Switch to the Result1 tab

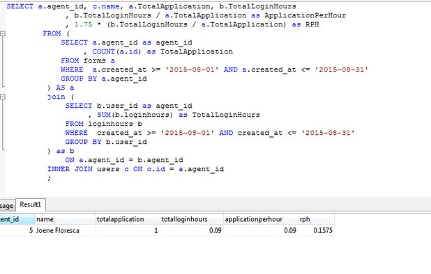[x=30, y=204]
